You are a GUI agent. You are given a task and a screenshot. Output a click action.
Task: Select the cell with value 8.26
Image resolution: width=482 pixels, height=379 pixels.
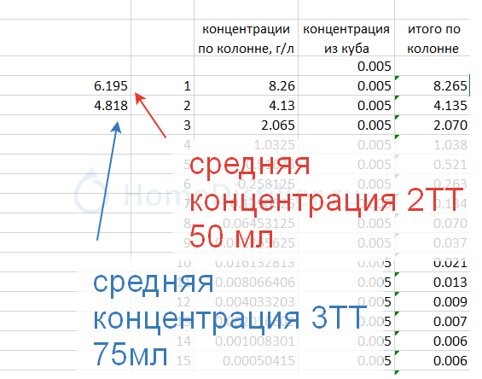246,85
